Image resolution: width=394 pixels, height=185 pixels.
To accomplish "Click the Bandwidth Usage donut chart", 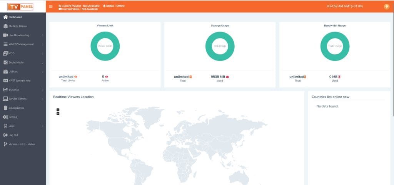I will [x=335, y=46].
